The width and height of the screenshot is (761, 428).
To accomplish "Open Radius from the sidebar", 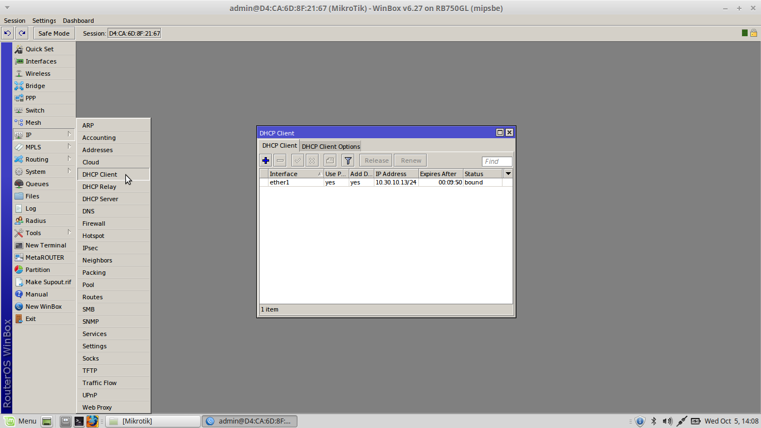I will pyautogui.click(x=44, y=221).
